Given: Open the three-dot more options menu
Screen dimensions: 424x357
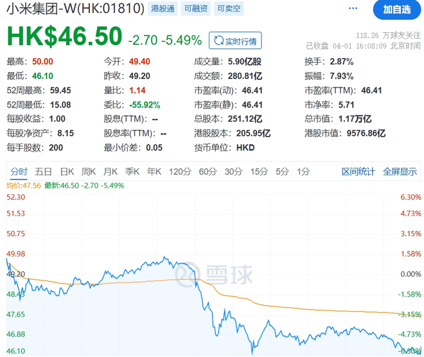Looking at the screenshot, I should (x=351, y=9).
